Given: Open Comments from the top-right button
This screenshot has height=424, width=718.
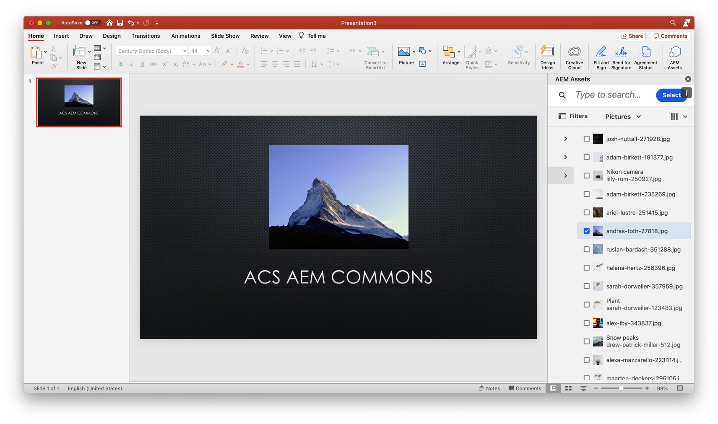Looking at the screenshot, I should click(670, 36).
